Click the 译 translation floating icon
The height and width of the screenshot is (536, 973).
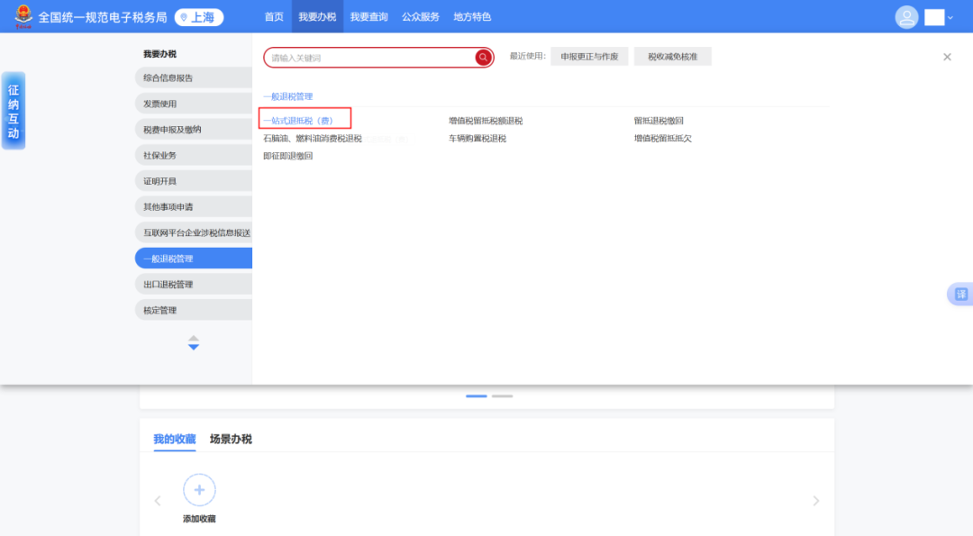960,294
